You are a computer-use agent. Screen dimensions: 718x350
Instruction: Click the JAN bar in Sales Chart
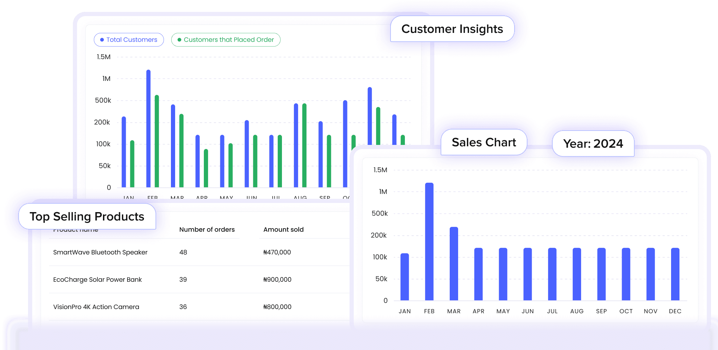405,276
